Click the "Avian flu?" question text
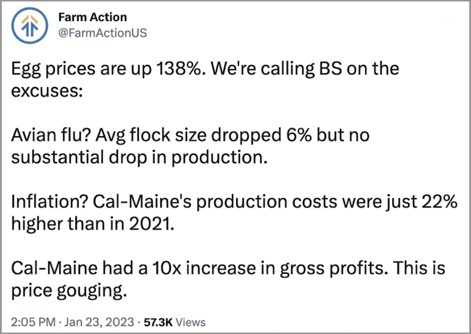Viewport: 471px width, 334px height. tap(51, 135)
